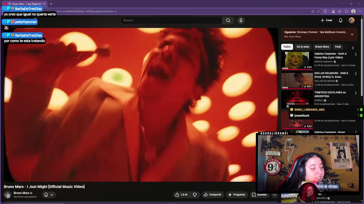Image resolution: width=364 pixels, height=204 pixels.
Task: Like the Bruno Mars video
Action: point(181,195)
